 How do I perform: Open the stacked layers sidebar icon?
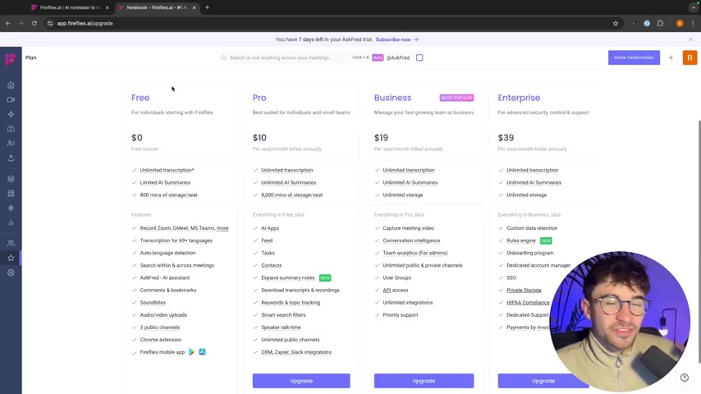tap(11, 179)
